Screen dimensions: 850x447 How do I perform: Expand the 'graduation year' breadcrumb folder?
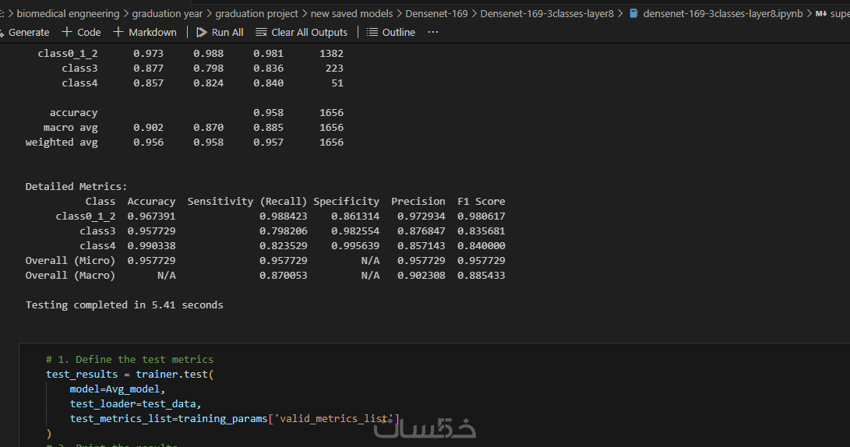167,14
